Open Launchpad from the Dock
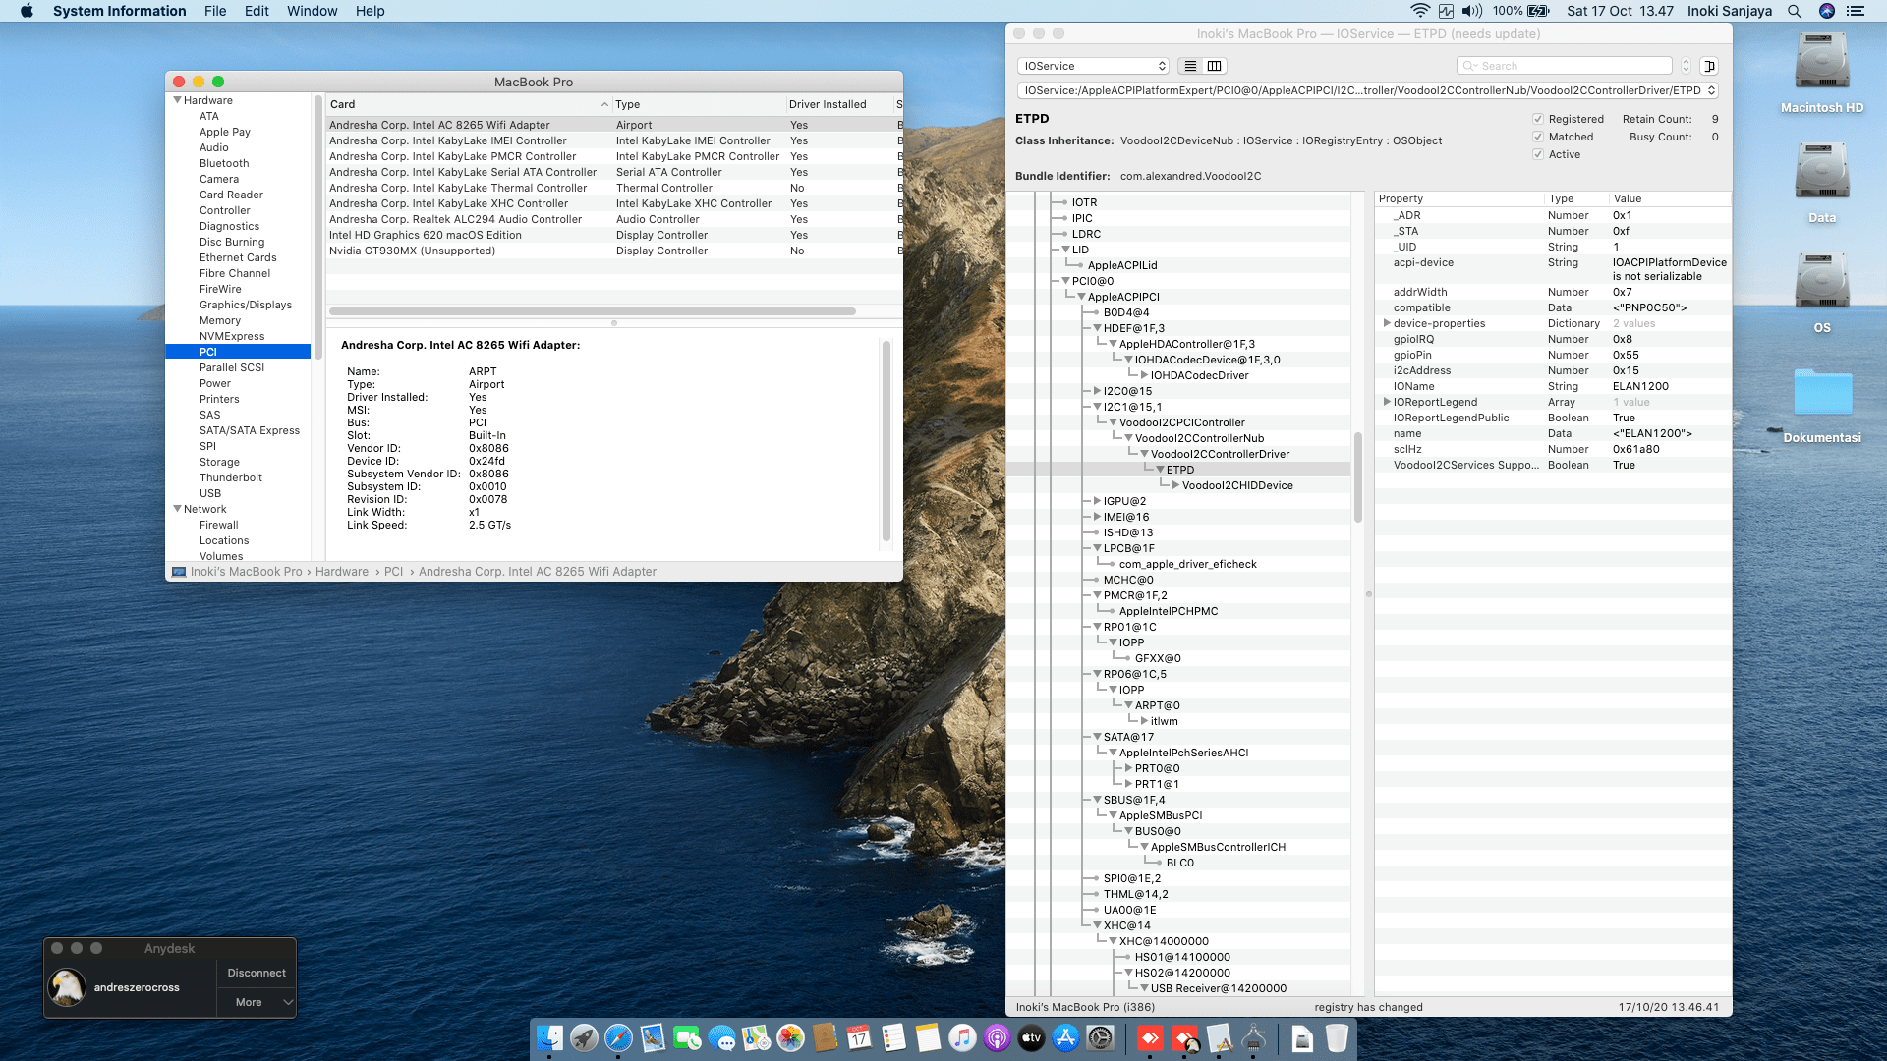Screen dimensions: 1887x1061 [584, 1037]
